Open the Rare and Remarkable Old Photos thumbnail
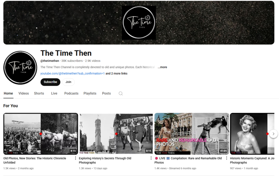Viewport: 279px width, 176px height. pyautogui.click(x=192, y=134)
